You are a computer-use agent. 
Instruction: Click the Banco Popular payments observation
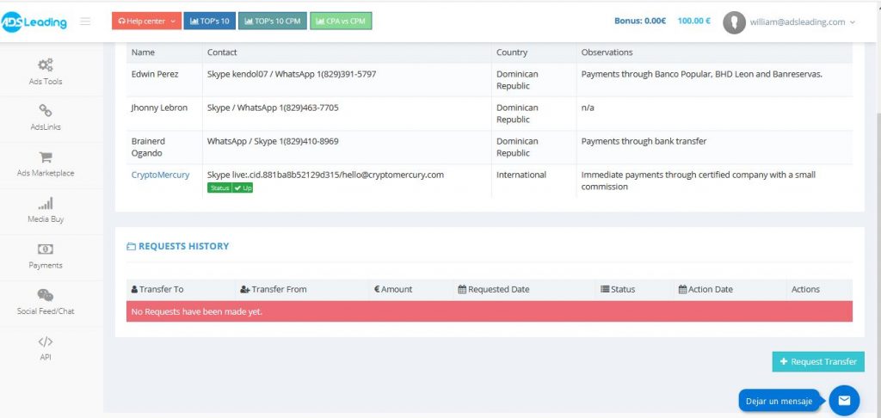click(701, 74)
